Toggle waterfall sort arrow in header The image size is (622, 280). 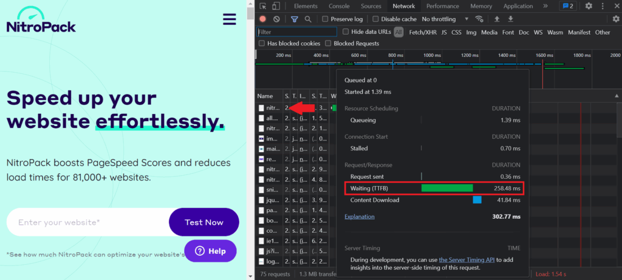(617, 96)
